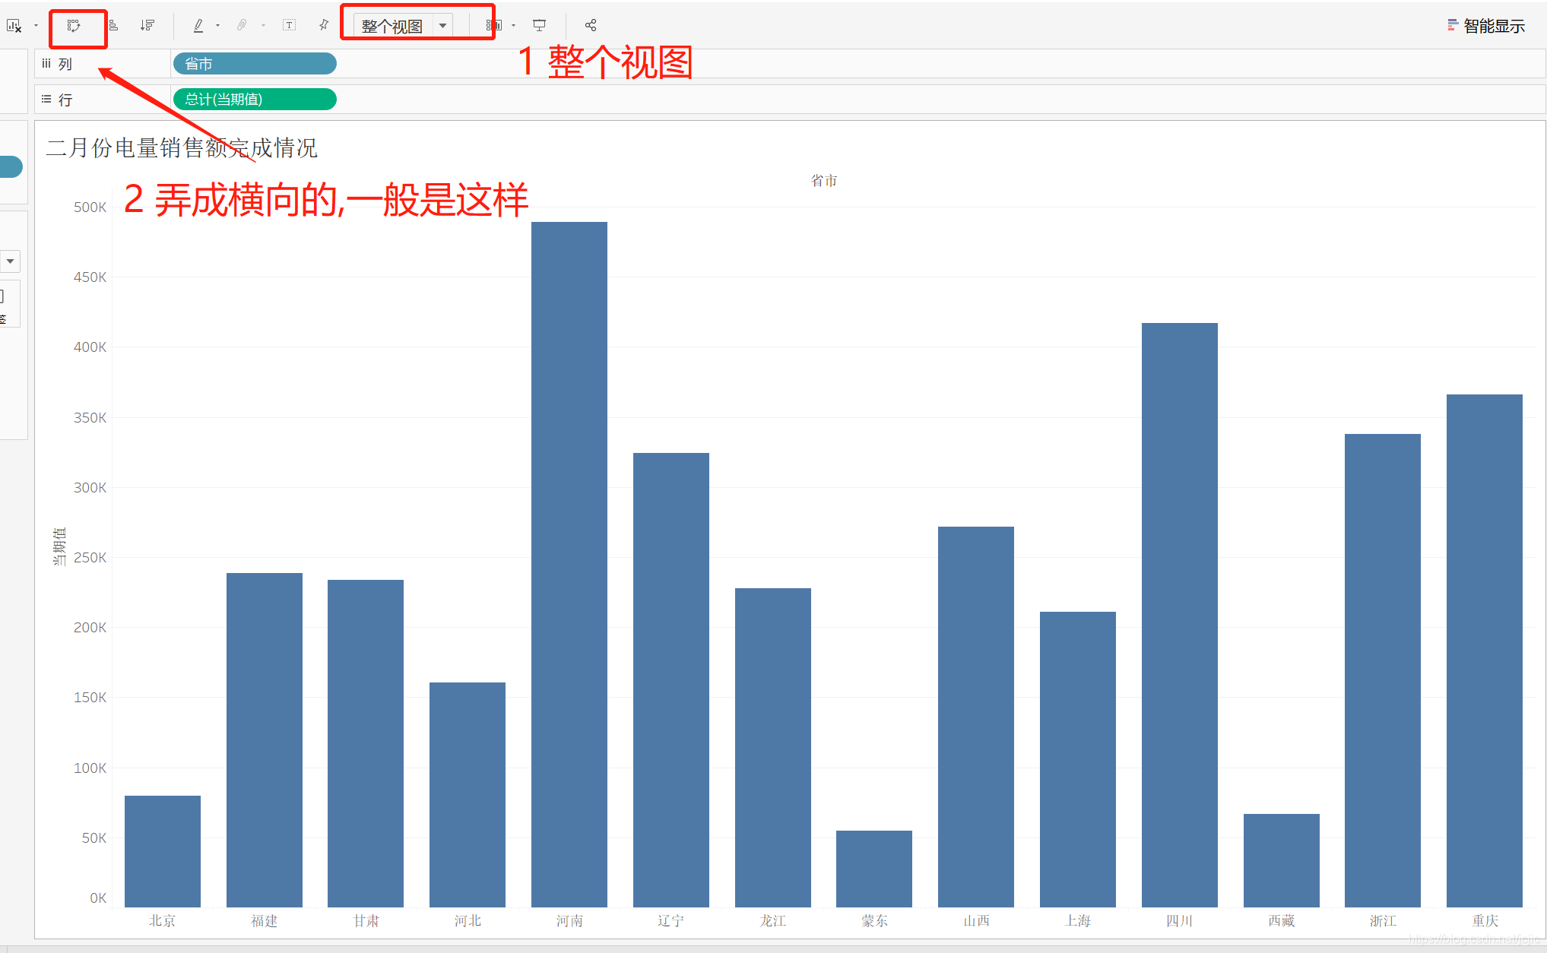
Task: Select the 福建 bar
Action: point(265,740)
